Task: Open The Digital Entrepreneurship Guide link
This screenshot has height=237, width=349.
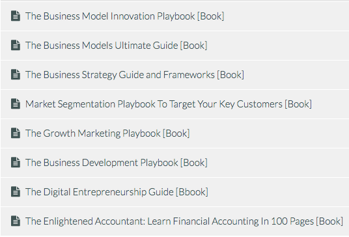Action: pos(117,192)
